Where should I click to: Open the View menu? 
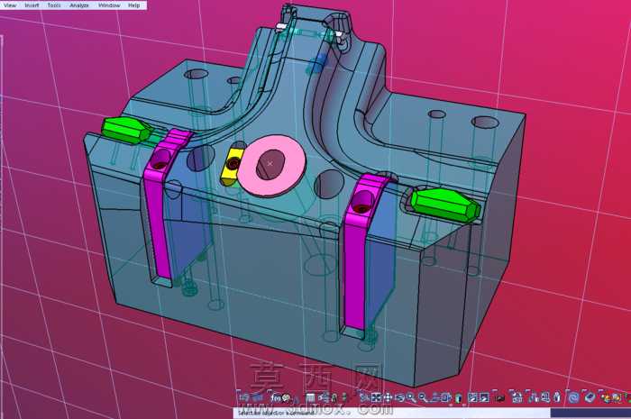click(10, 5)
